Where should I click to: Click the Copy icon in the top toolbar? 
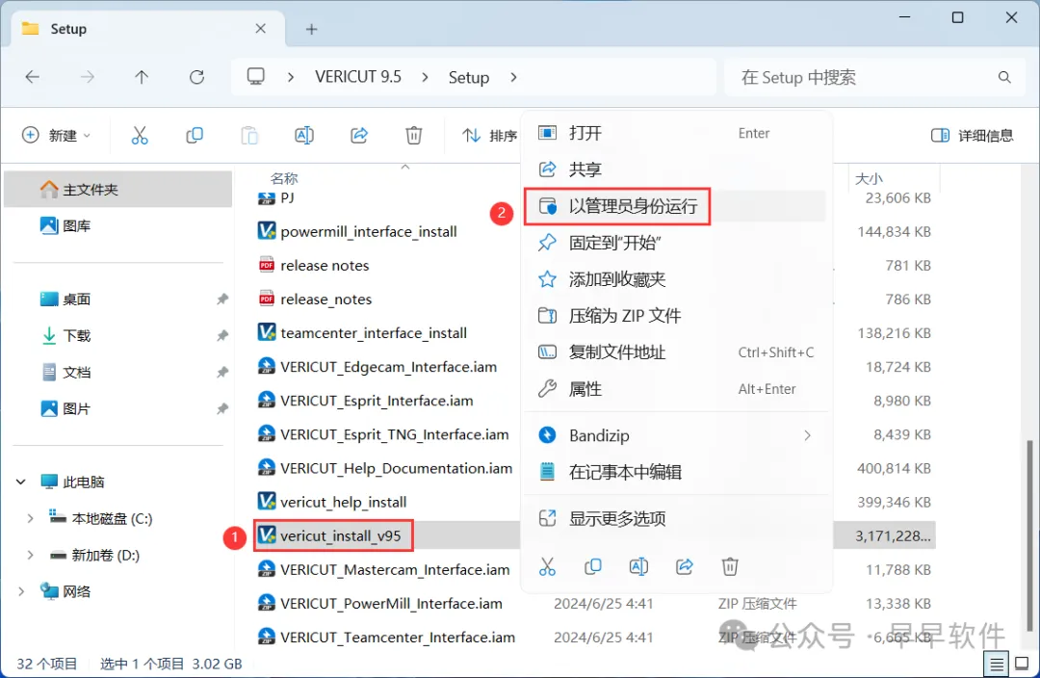[195, 136]
